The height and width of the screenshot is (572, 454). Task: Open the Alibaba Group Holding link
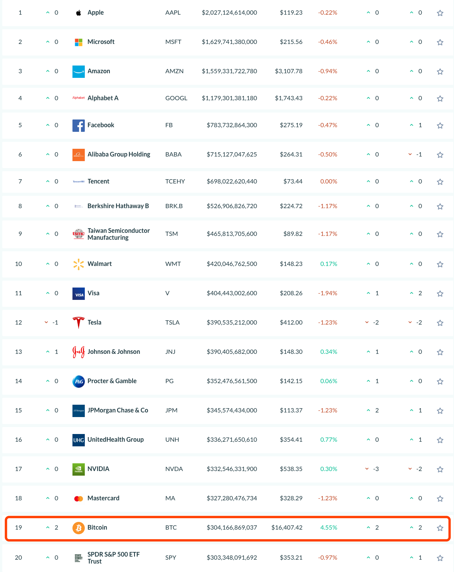(x=119, y=154)
